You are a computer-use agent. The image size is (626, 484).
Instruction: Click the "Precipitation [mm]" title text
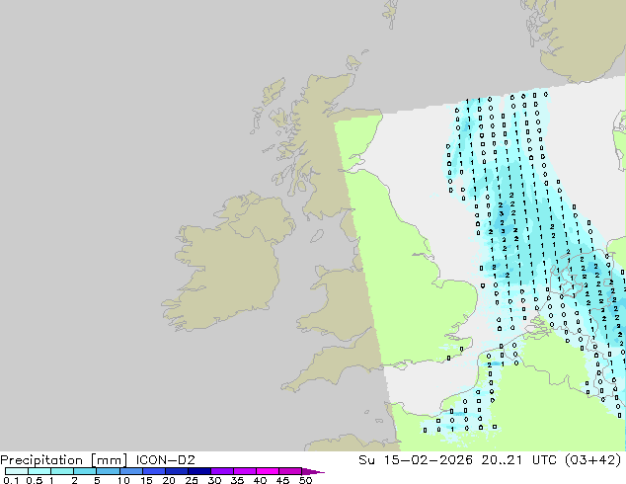tap(64, 460)
